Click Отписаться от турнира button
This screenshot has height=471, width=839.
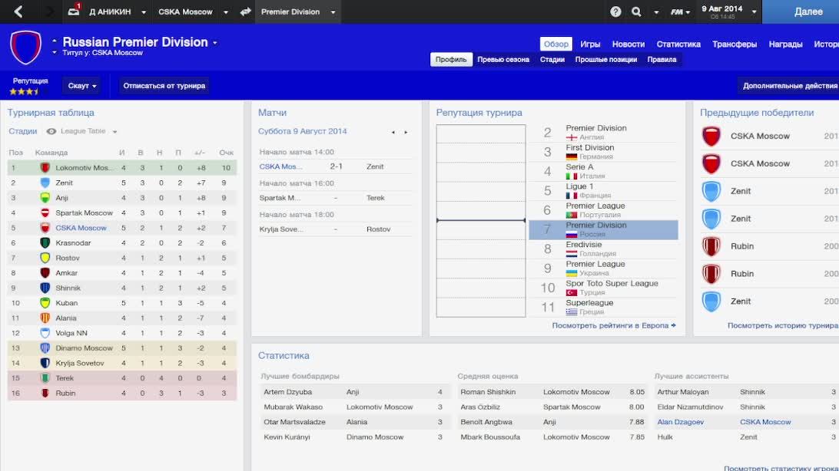point(164,85)
